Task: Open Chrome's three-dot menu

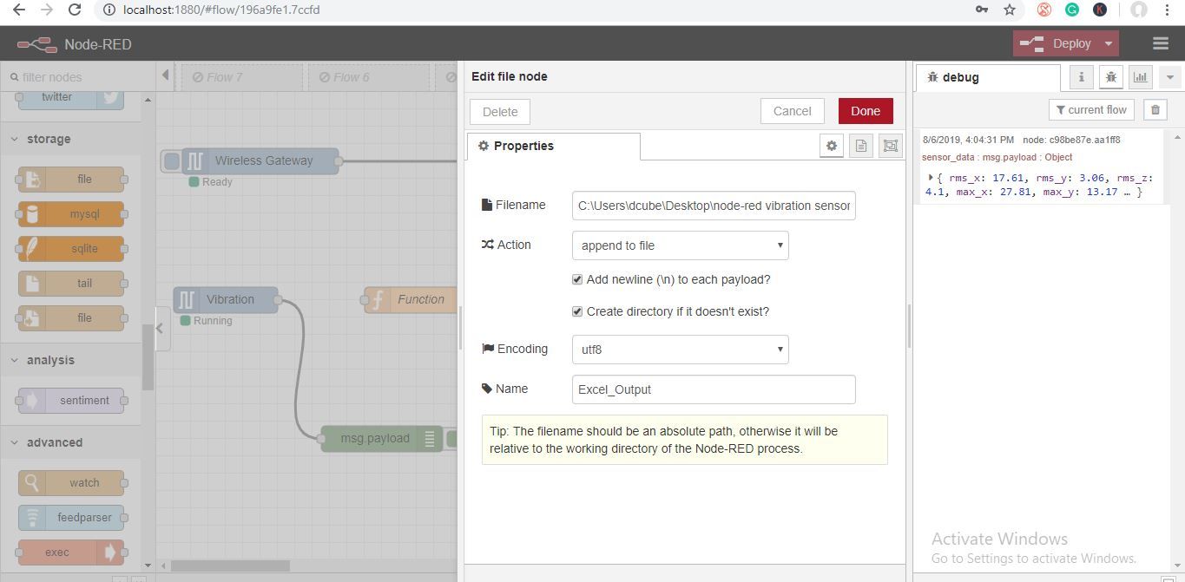Action: coord(1167,10)
